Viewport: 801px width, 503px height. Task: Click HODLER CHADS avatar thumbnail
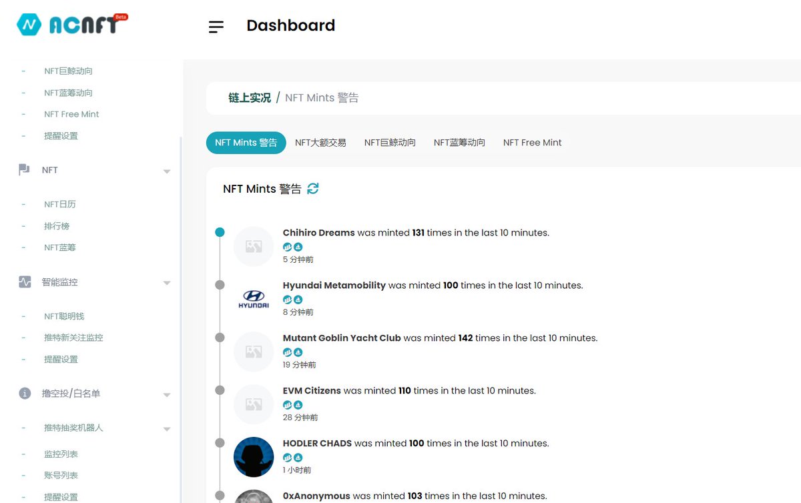point(254,457)
